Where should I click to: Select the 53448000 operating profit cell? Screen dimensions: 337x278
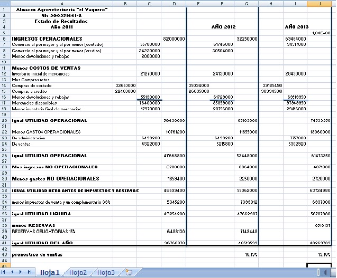247,156
